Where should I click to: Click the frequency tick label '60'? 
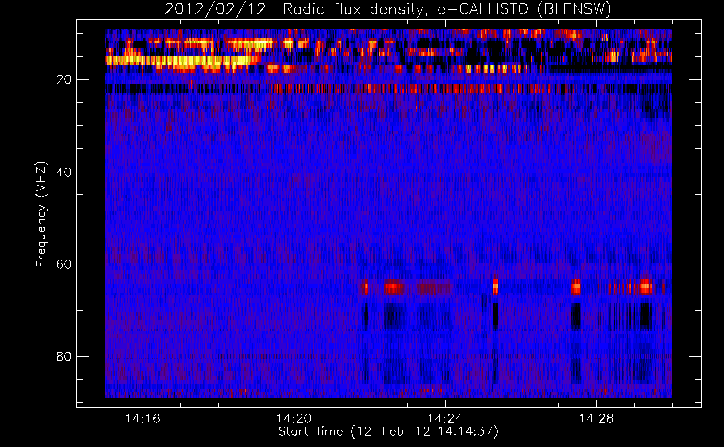[64, 264]
